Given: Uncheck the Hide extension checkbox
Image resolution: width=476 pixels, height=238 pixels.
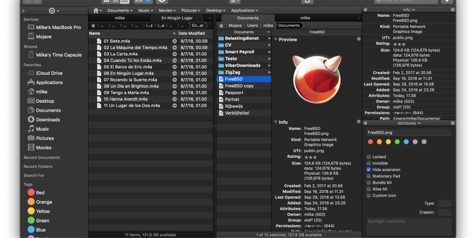Looking at the screenshot, I should (x=369, y=170).
